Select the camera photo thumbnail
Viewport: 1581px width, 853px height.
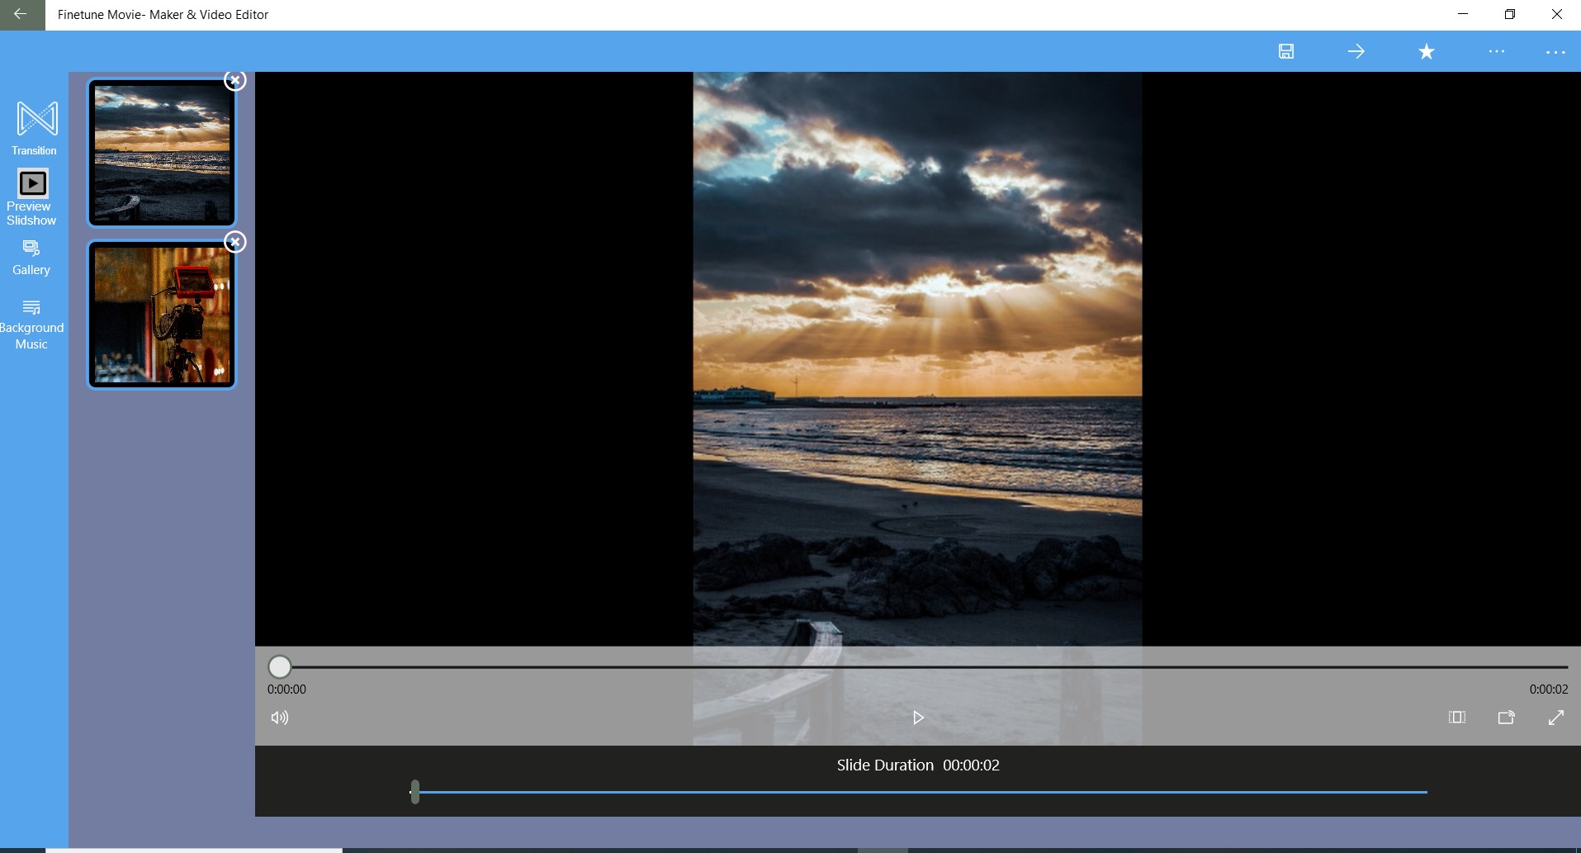(161, 314)
